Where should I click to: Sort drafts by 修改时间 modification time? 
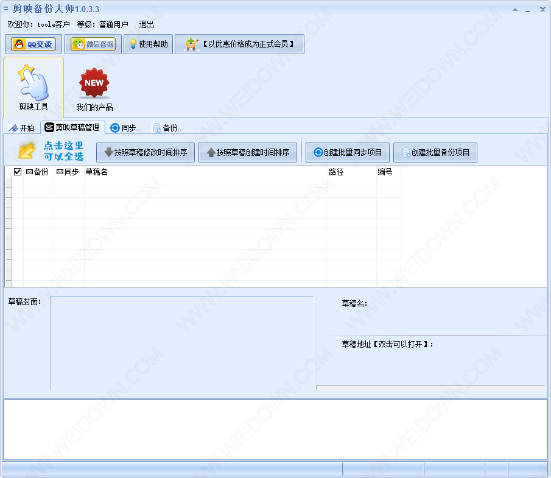[x=146, y=153]
